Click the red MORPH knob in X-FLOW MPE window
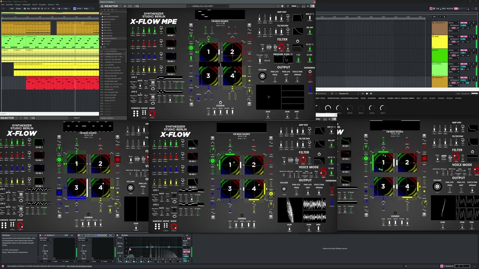479x269 pixels. point(152,114)
